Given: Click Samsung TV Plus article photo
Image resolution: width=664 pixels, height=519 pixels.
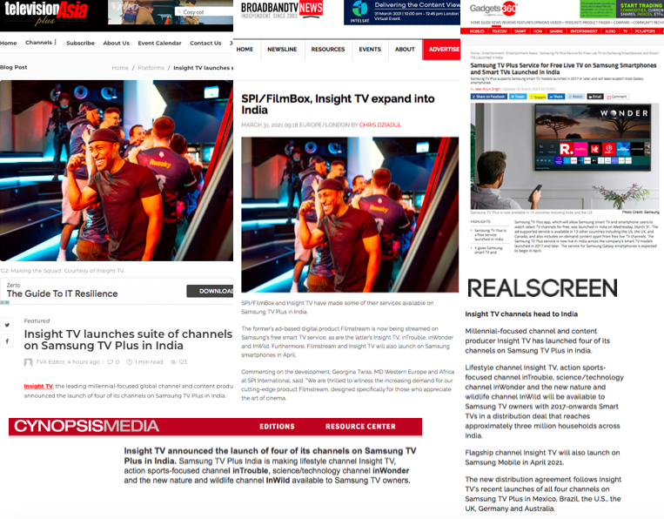Looking at the screenshot, I should pyautogui.click(x=565, y=156).
